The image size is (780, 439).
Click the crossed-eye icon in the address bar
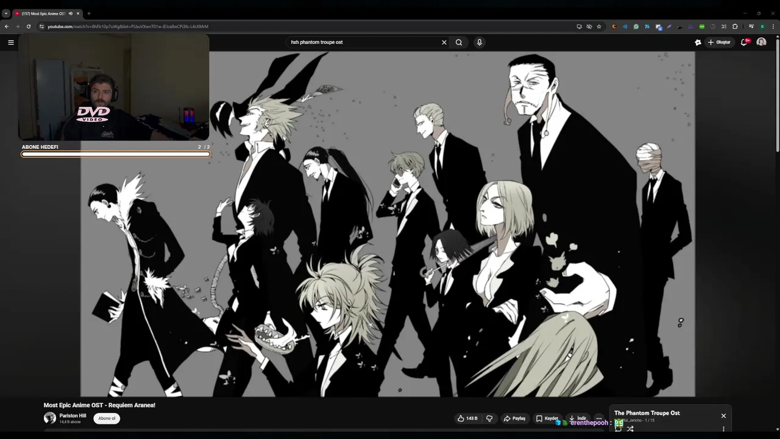589,26
